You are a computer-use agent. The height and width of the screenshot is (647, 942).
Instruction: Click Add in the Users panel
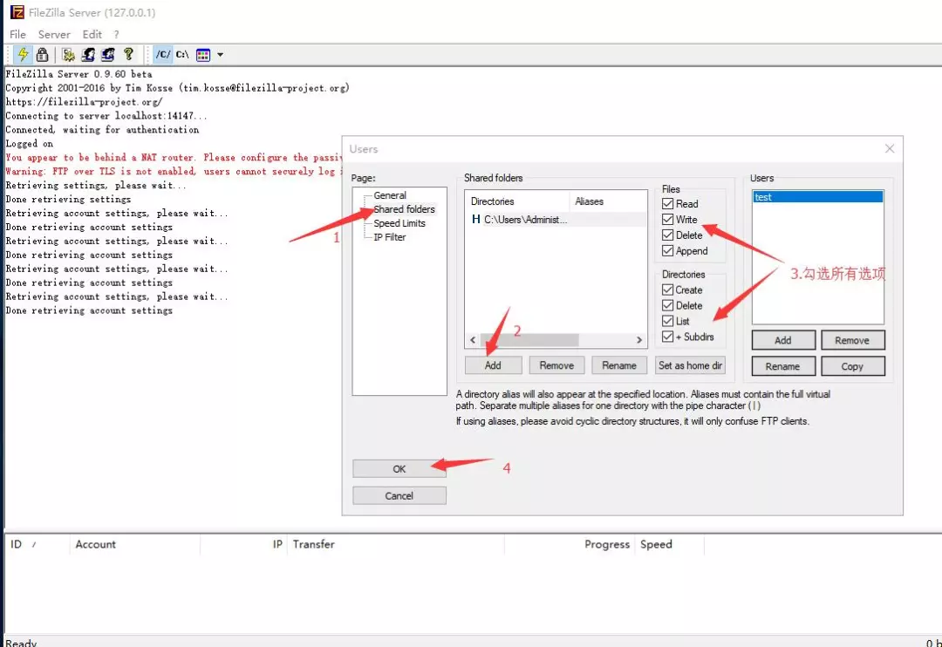click(x=782, y=340)
